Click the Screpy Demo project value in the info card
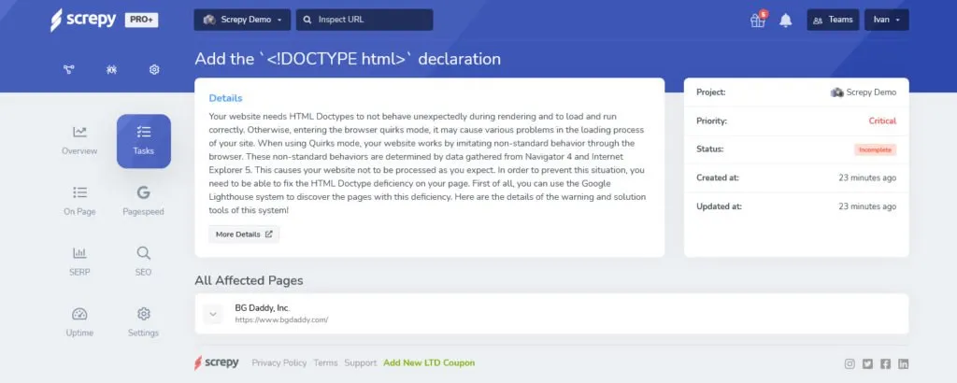Viewport: 957px width, 383px height. click(864, 92)
